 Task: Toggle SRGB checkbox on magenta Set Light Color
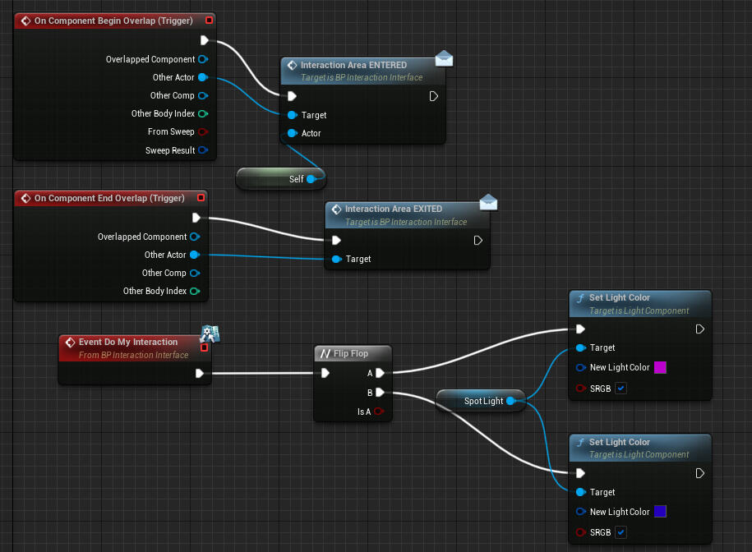pos(621,388)
